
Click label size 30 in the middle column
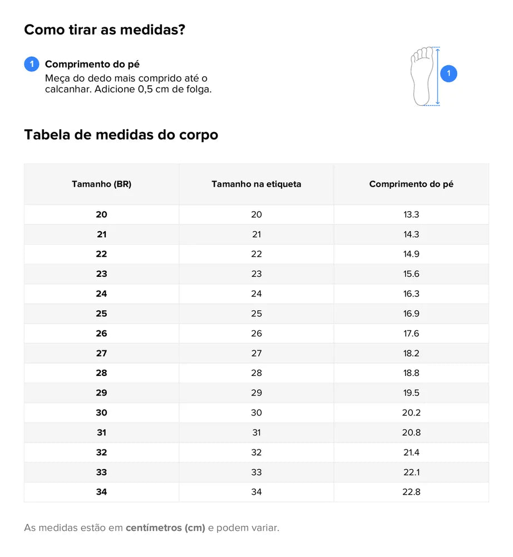pos(256,413)
